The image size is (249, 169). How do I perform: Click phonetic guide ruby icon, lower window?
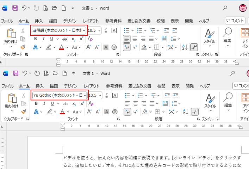click(107, 95)
